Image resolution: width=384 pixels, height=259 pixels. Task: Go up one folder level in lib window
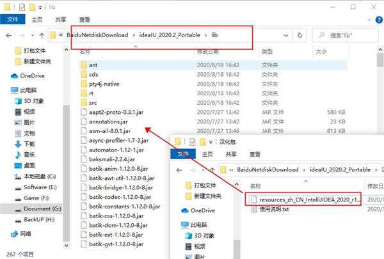pyautogui.click(x=42, y=36)
